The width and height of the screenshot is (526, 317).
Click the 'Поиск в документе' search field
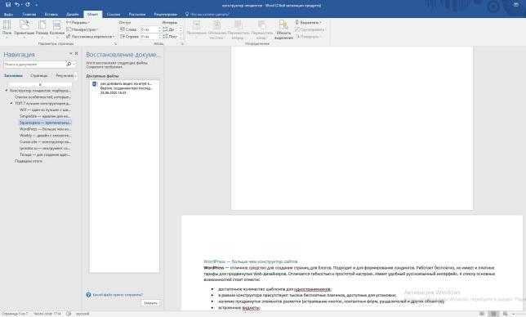click(x=35, y=64)
